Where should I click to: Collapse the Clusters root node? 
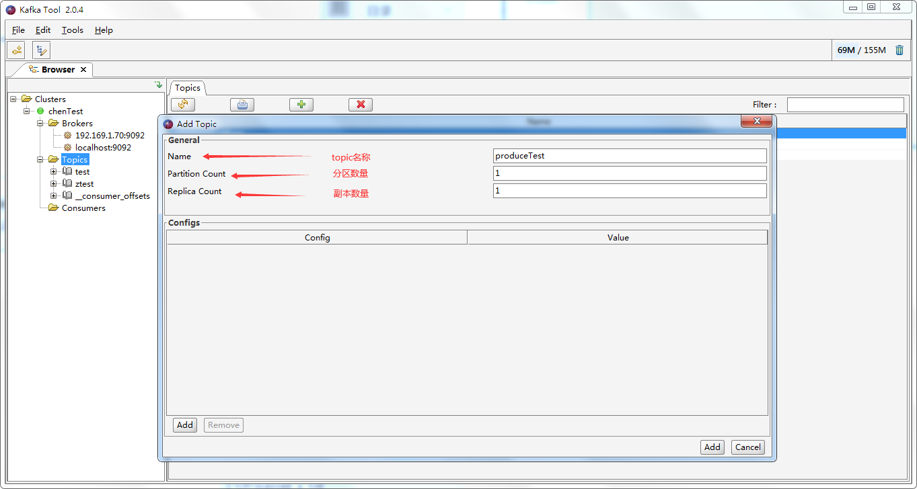pos(13,99)
